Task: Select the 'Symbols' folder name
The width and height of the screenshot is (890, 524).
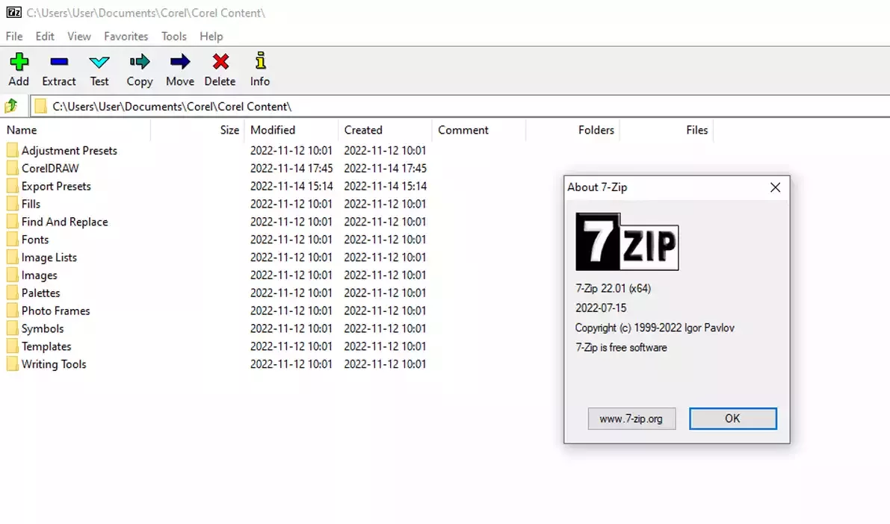Action: click(x=43, y=328)
